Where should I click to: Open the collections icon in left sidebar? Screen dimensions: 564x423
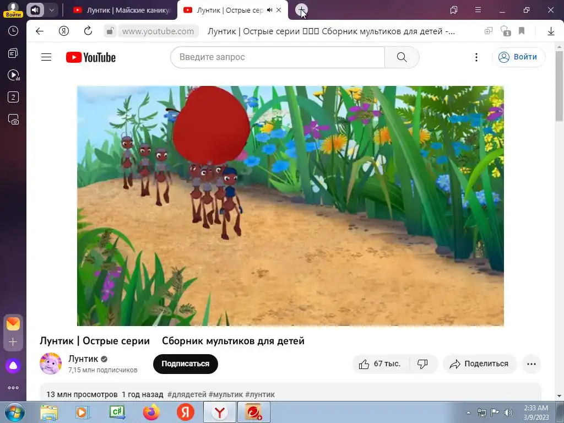click(13, 53)
